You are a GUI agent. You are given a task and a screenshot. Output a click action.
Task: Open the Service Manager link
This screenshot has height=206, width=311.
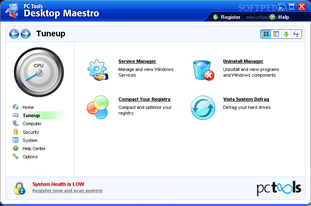137,61
